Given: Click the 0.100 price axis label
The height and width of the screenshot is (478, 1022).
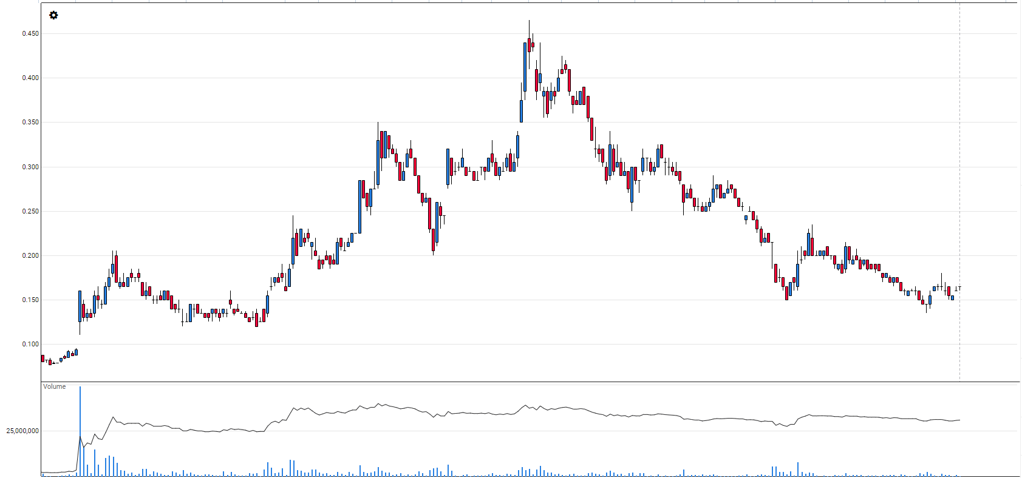Looking at the screenshot, I should [30, 345].
